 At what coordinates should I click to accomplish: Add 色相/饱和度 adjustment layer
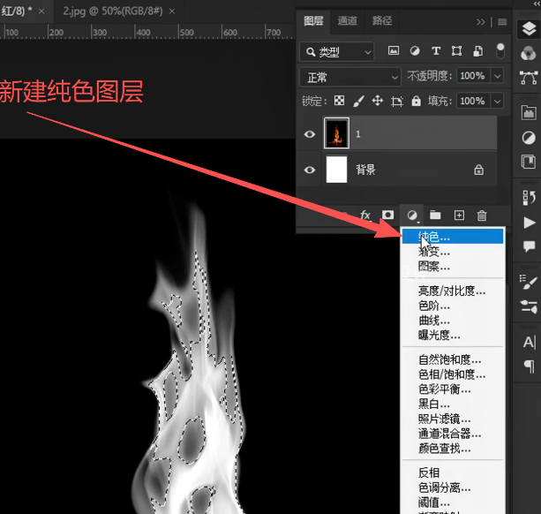point(453,374)
